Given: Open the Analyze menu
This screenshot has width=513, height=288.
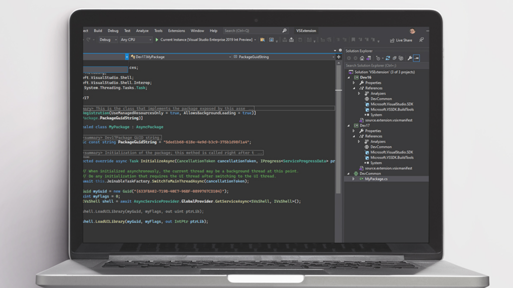Looking at the screenshot, I should coord(142,30).
